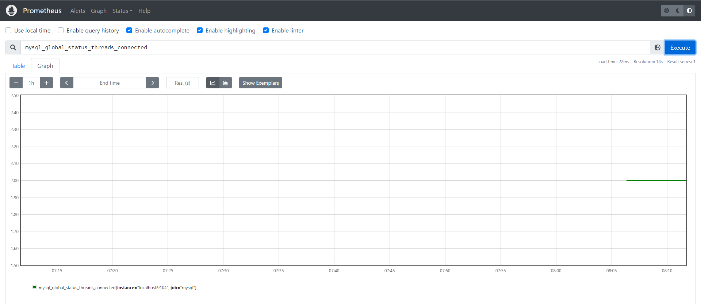Switch to unstacked line chart icon
This screenshot has width=701, height=307.
pyautogui.click(x=213, y=83)
